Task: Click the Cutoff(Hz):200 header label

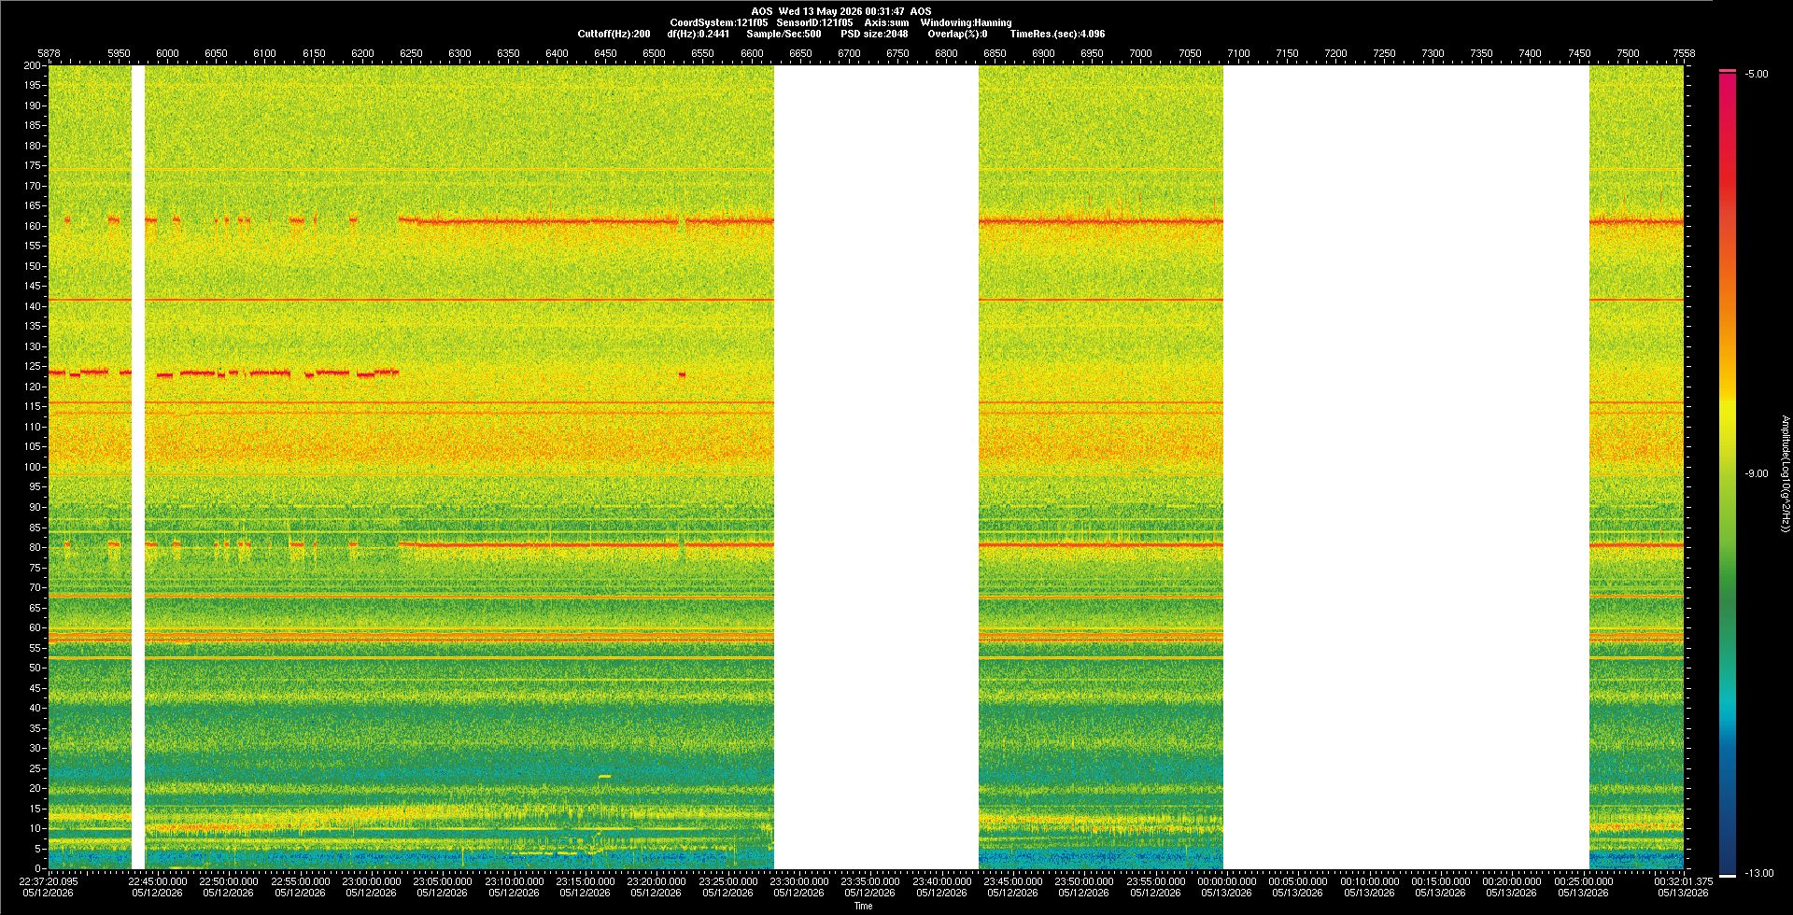Action: coord(614,34)
